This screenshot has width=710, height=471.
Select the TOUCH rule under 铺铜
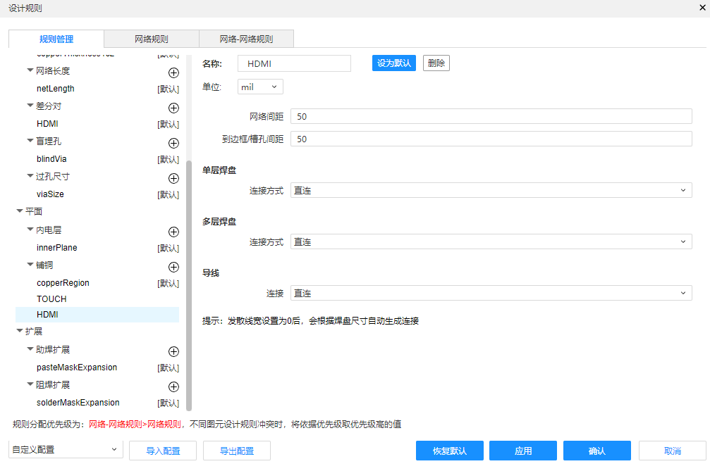(x=51, y=299)
